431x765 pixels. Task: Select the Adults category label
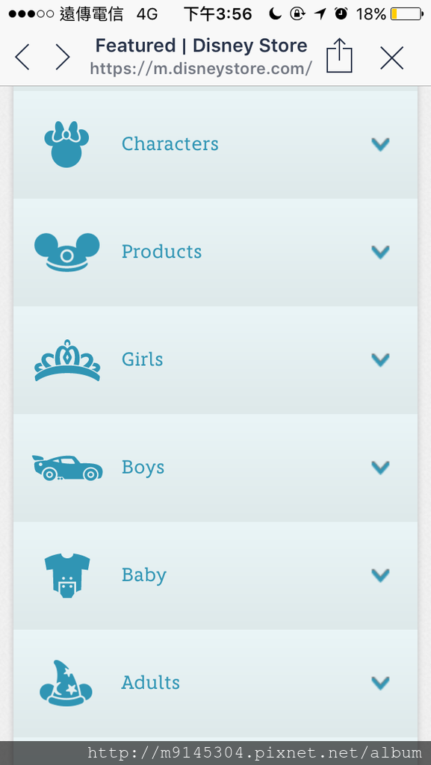(150, 683)
